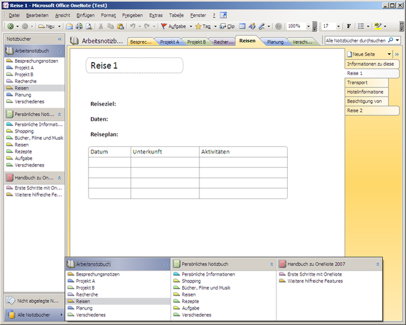Open the Neue Seite dropdown arrow
Screen dimensions: 406x325
[389, 54]
